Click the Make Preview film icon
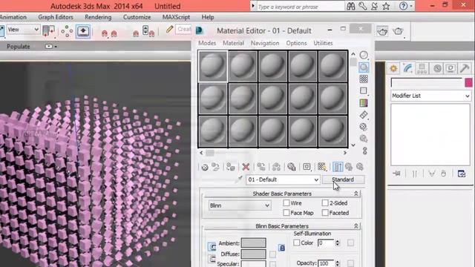Screen dimensions: 475x267 pos(364,115)
